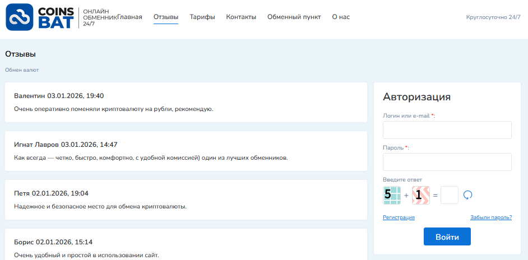Click the review by Игнат Лавров
The height and width of the screenshot is (260, 528).
pos(186,151)
